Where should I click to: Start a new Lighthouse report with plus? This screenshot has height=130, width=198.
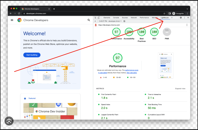point(95,21)
